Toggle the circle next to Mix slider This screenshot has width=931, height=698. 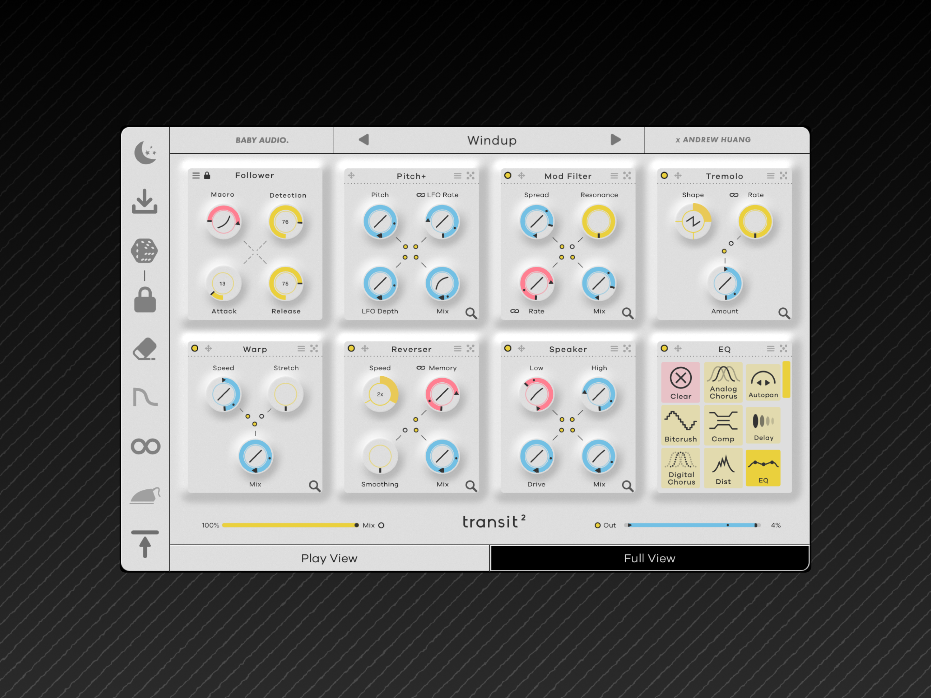tap(381, 526)
